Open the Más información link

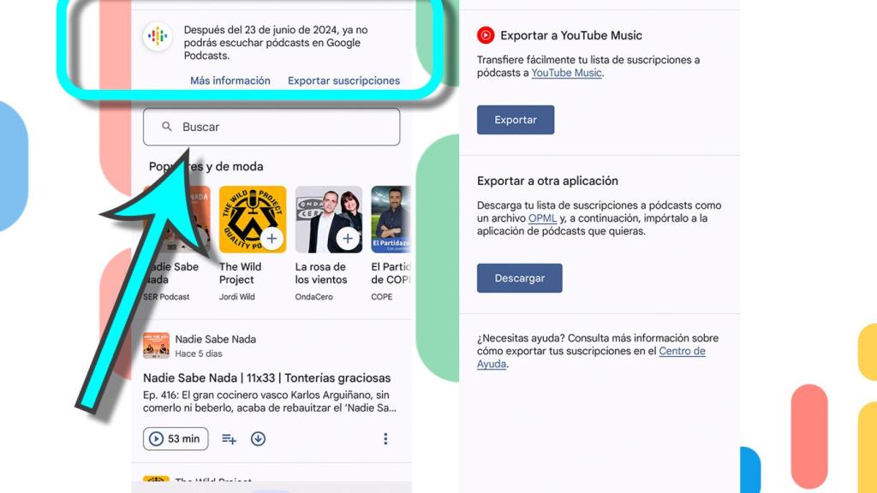point(230,80)
